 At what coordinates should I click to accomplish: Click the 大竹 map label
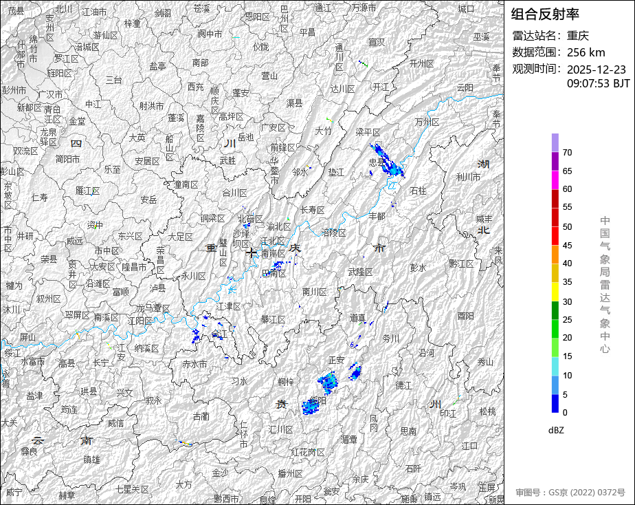323,131
